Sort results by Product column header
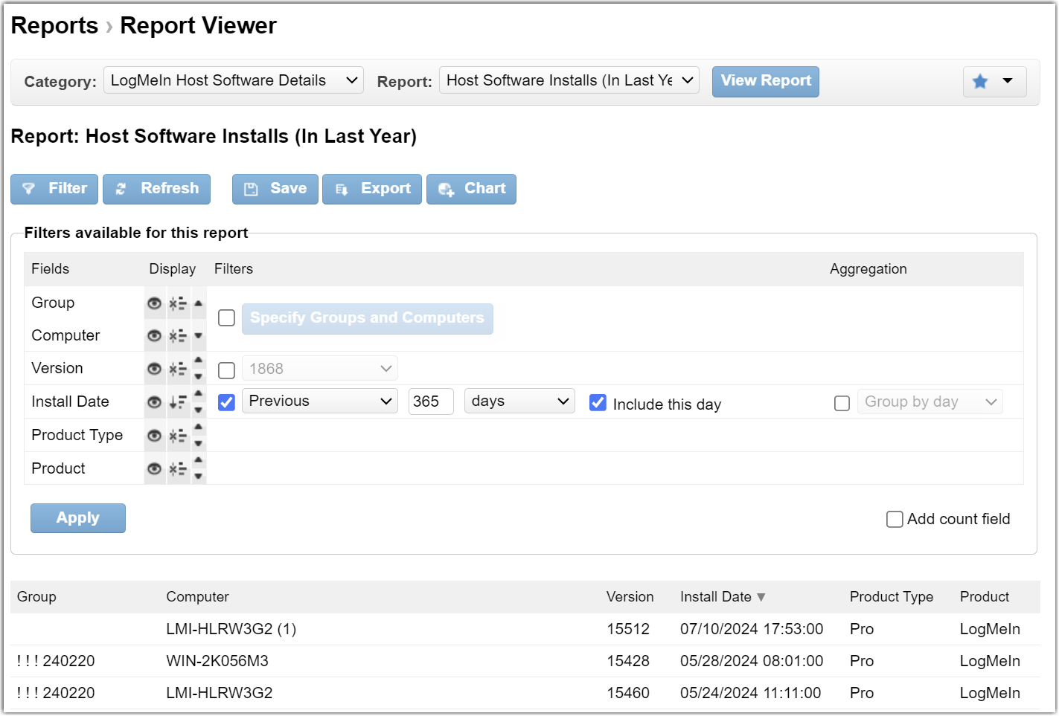 (x=985, y=597)
